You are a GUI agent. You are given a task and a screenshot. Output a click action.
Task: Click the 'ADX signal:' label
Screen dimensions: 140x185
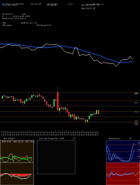pyautogui.click(x=7, y=25)
